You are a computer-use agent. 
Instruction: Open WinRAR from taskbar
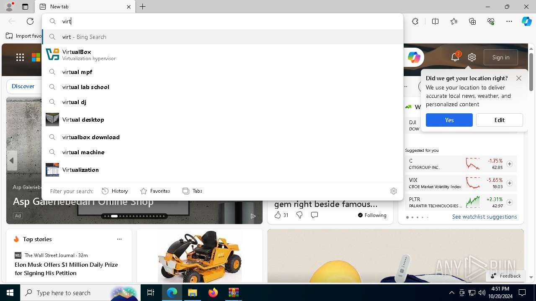coord(233,293)
